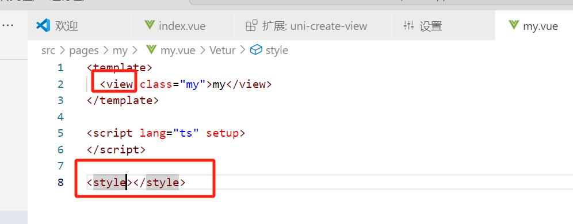Viewport: 573px width, 224px height.
Task: Click the Vue icon on my.vue tab
Action: (x=514, y=25)
